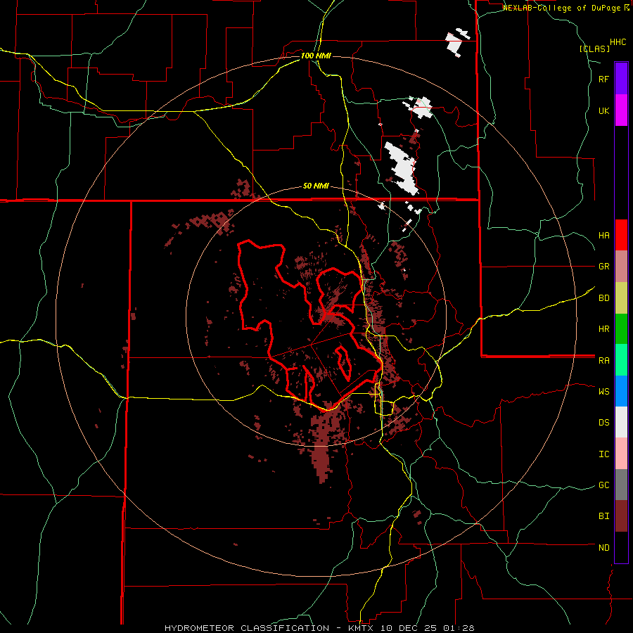
Task: Click the UK legend label
Action: pyautogui.click(x=604, y=110)
